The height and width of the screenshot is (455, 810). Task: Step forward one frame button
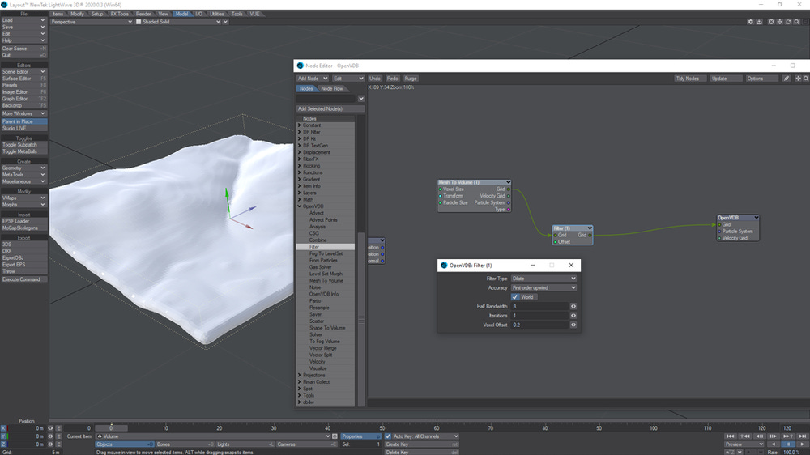[774, 436]
